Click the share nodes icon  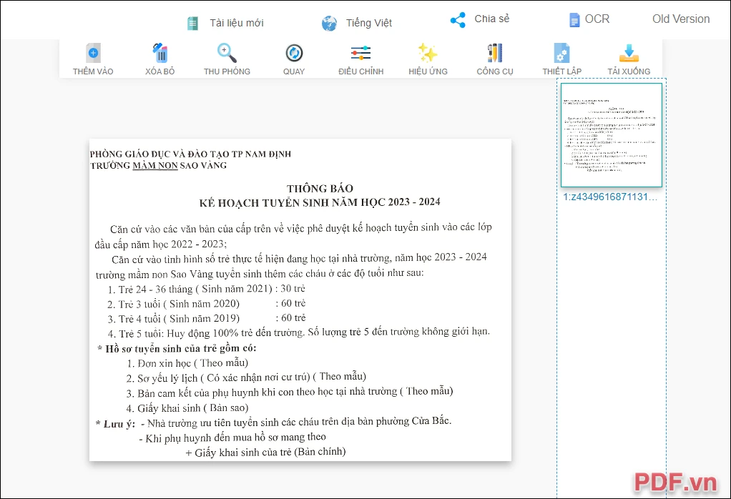point(458,20)
